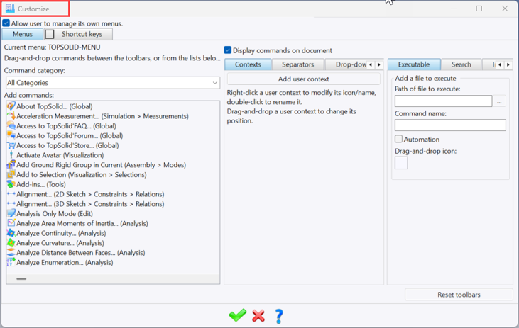Select Add-ins... (Tools) row

(113, 184)
